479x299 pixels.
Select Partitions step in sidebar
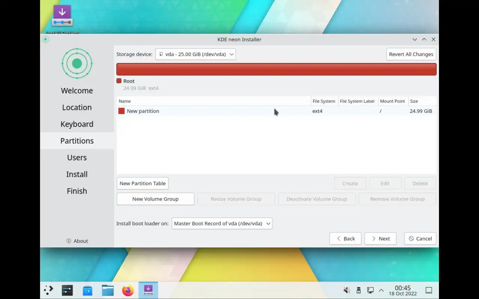pos(77,141)
